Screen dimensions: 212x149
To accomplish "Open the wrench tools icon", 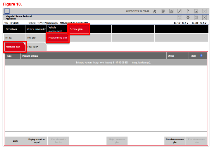I will click(180, 11).
